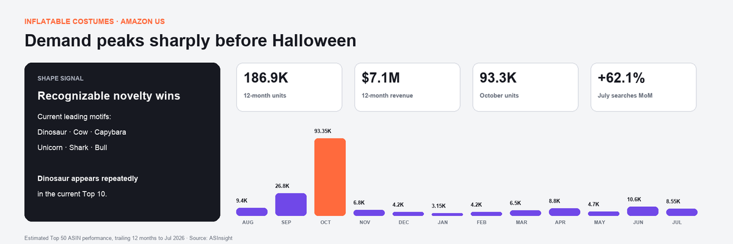733x244 pixels.
Task: Click the JUN bar
Action: (643, 211)
